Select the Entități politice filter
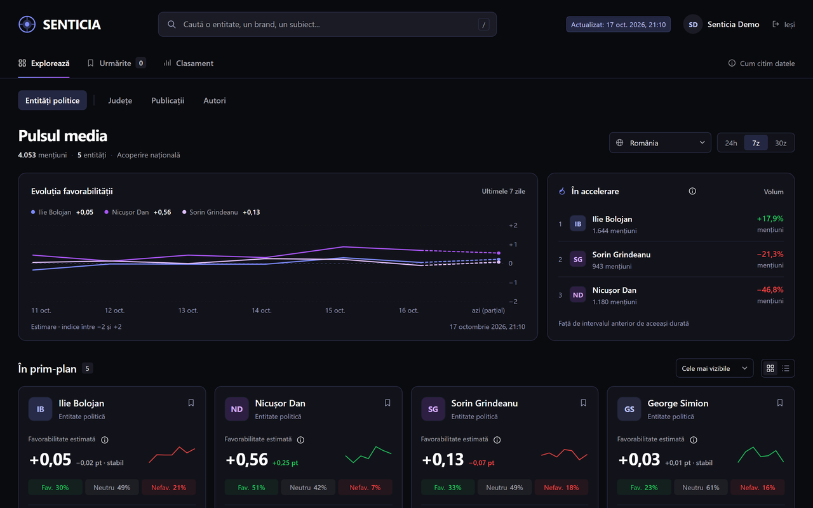 [53, 100]
